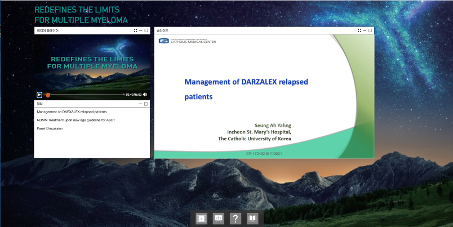Click the page header REDEFINES THE LIMITS

tap(81, 15)
